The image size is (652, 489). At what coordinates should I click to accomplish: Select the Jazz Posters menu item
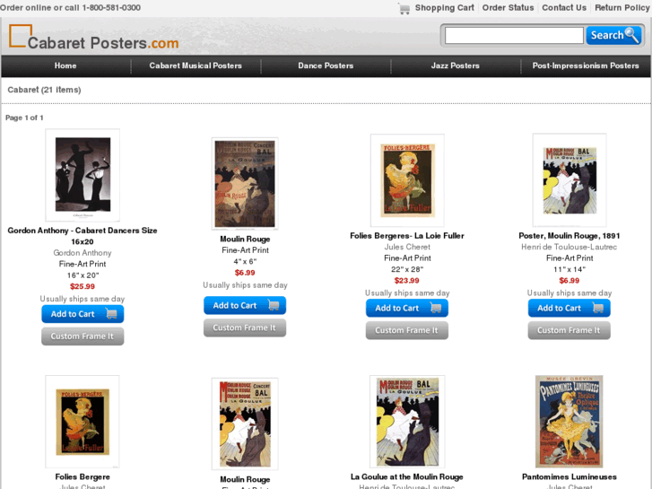[456, 65]
